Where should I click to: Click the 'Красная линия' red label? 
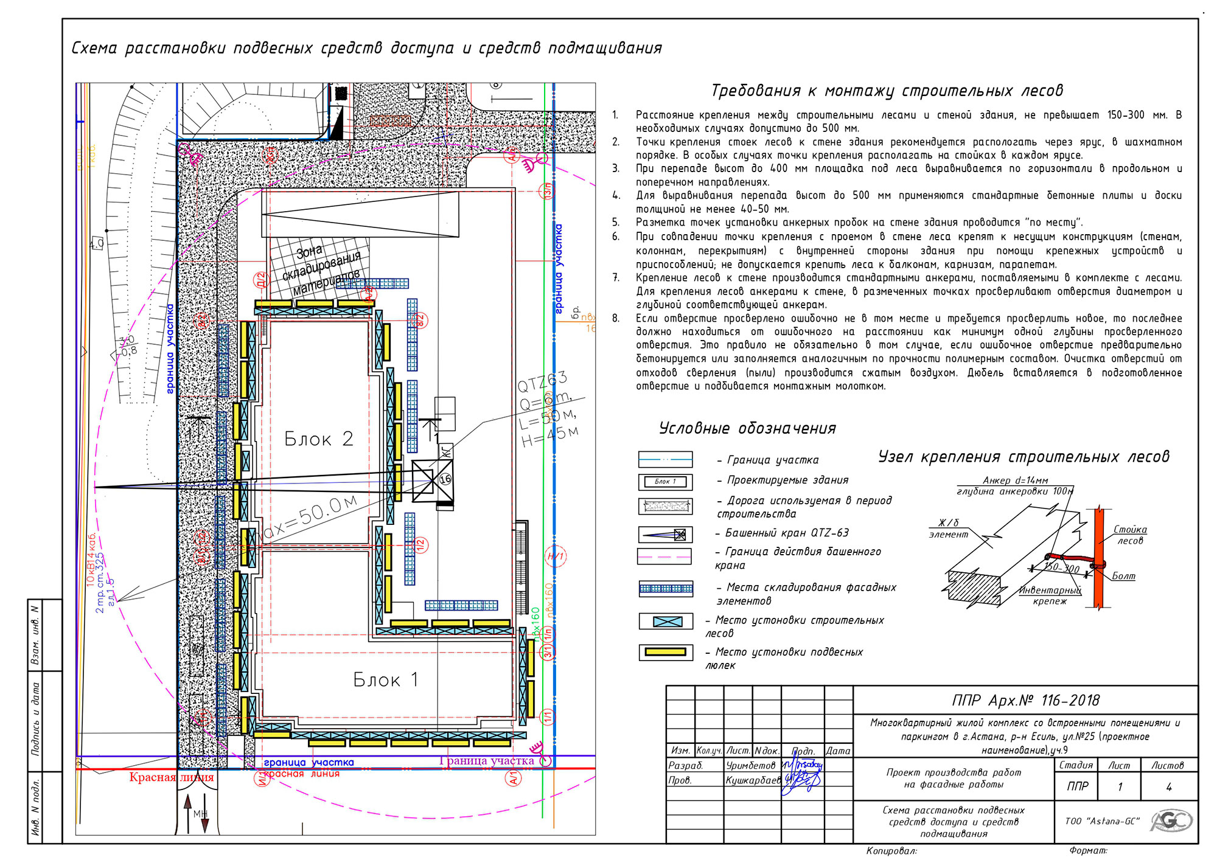172,777
